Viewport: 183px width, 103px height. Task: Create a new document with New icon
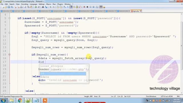pyautogui.click(x=3, y=7)
